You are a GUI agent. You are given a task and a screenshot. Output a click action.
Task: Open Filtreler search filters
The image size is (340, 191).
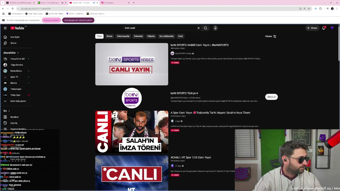271,36
